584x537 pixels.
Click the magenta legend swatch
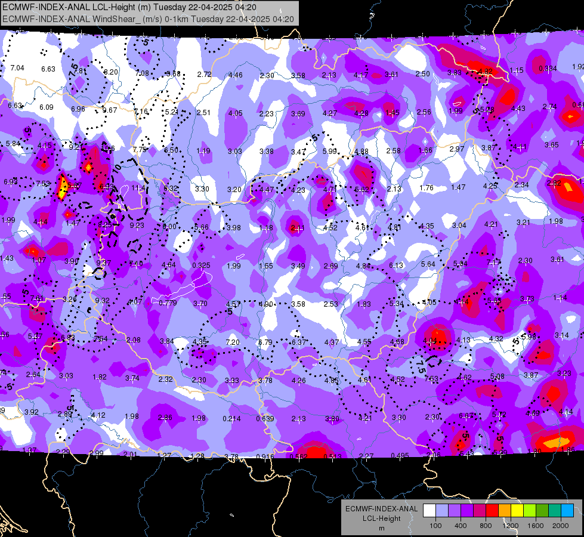pyautogui.click(x=480, y=510)
